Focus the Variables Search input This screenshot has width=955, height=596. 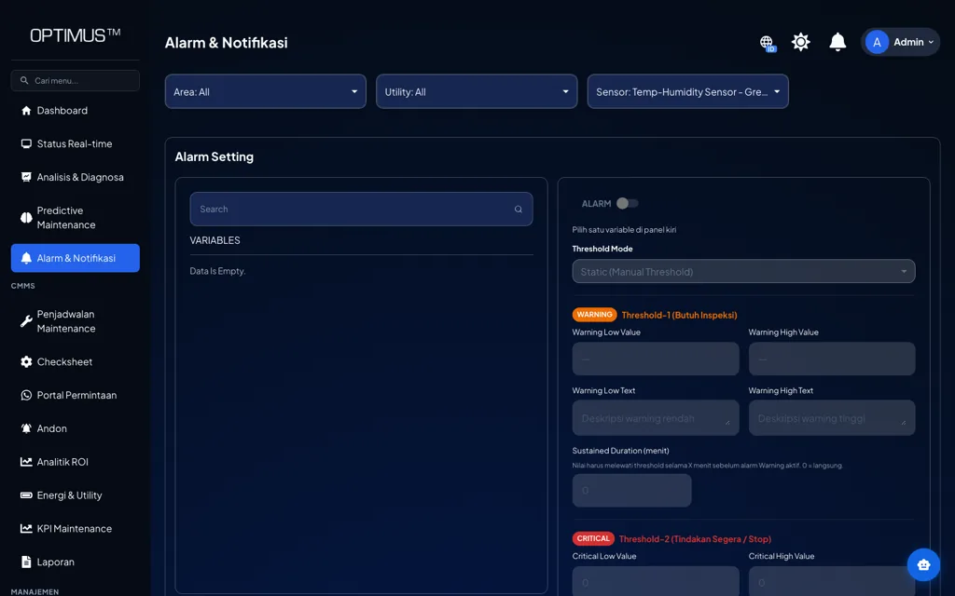click(x=361, y=210)
